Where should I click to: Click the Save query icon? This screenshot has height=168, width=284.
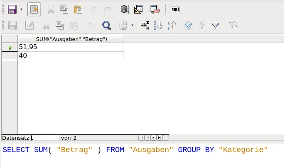12,9
